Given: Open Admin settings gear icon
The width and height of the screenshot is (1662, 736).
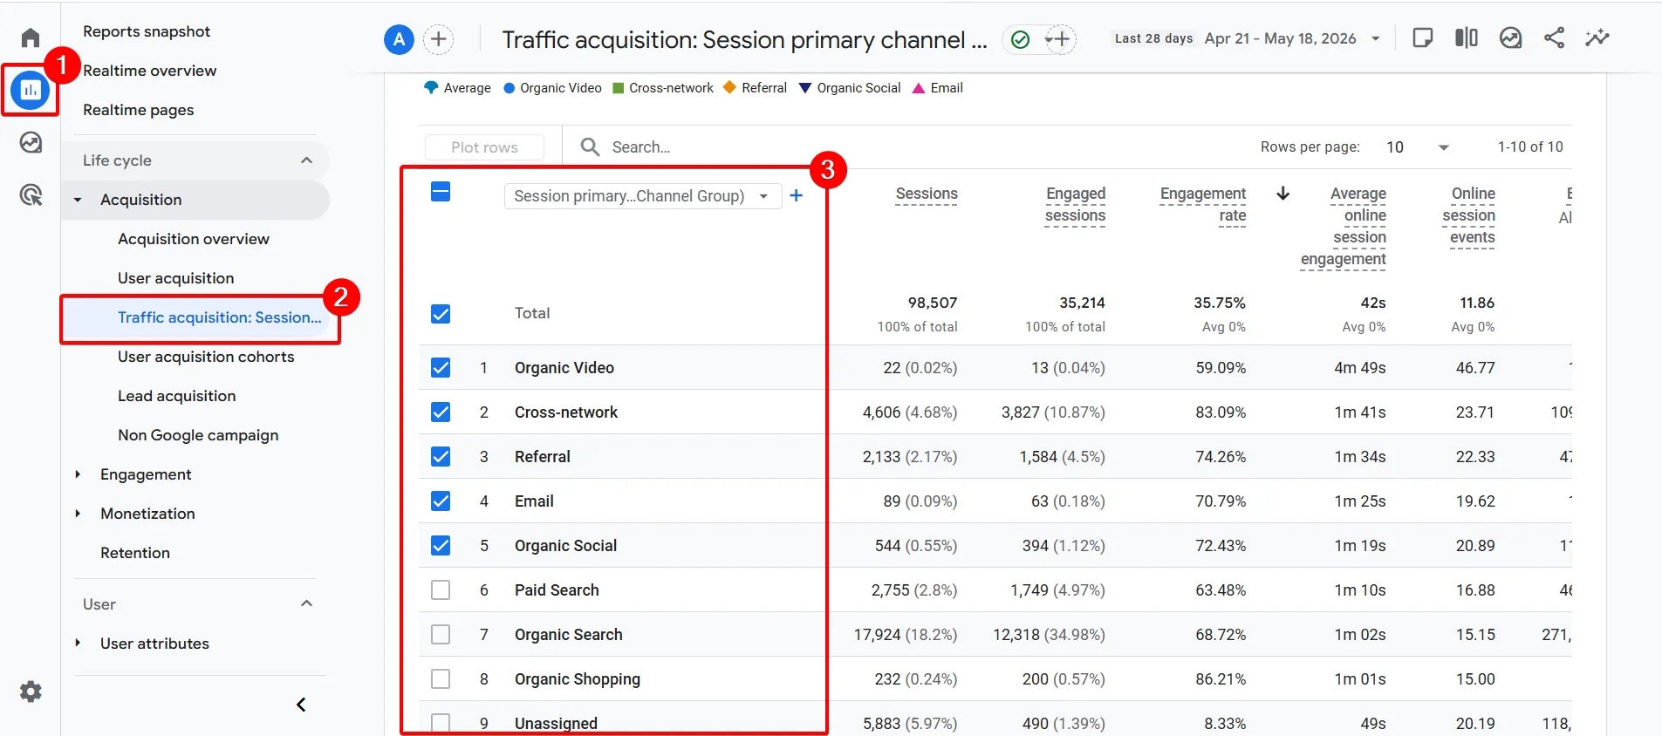Looking at the screenshot, I should point(31,692).
